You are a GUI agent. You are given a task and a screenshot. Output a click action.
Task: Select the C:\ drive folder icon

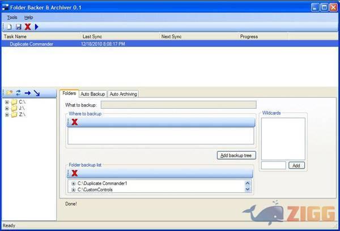click(x=14, y=102)
